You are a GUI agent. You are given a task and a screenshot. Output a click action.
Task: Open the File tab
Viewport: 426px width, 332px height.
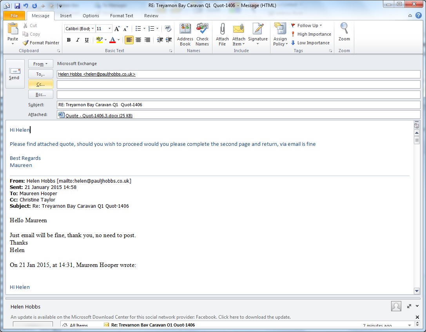tap(14, 16)
